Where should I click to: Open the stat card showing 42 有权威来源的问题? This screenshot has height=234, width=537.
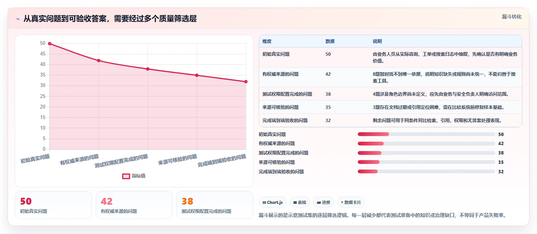click(134, 205)
